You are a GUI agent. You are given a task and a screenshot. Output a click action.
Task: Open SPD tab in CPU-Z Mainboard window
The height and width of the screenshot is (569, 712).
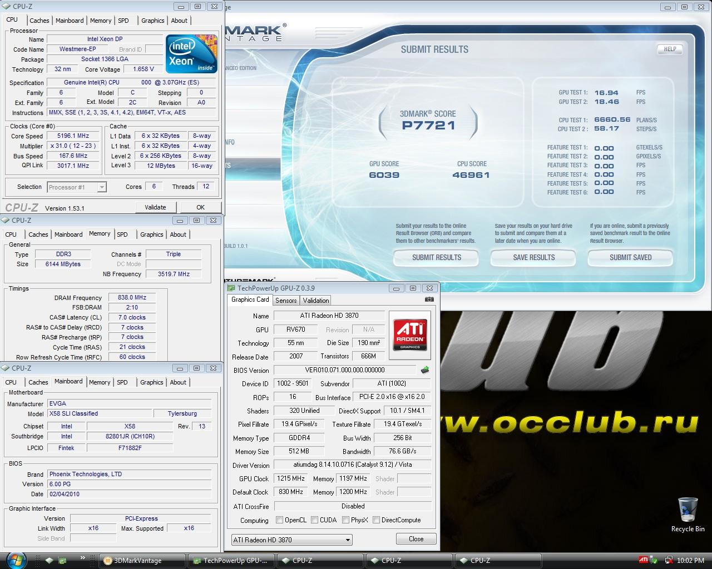pos(122,382)
